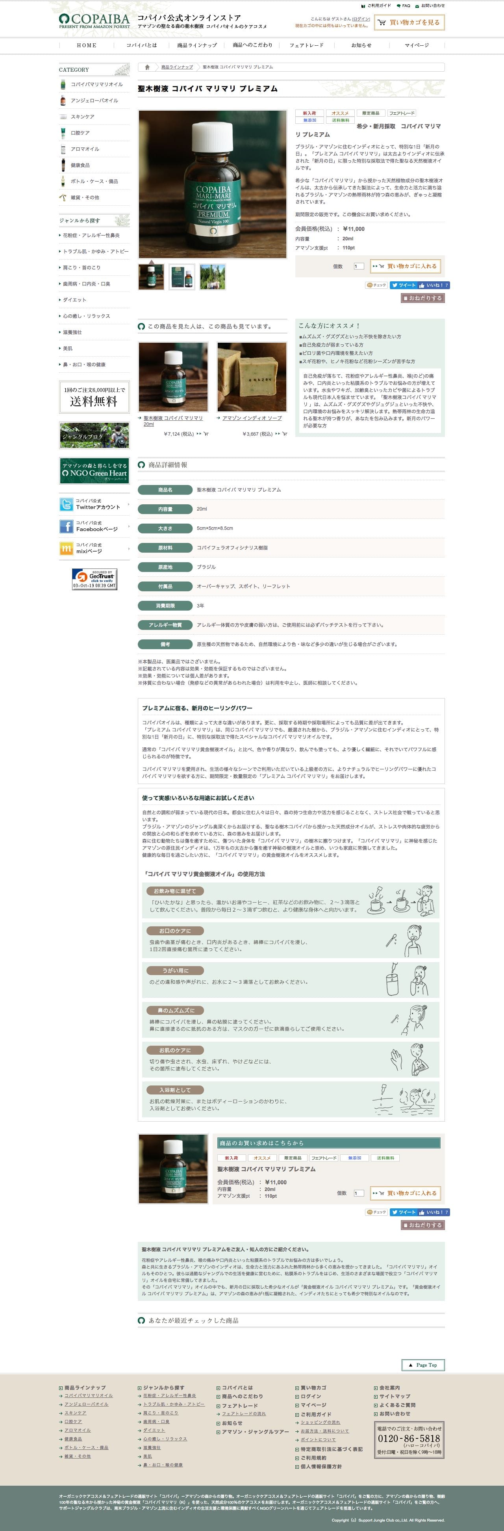Select the third thumbnail showing forest
The height and width of the screenshot is (1531, 504).
click(x=213, y=277)
